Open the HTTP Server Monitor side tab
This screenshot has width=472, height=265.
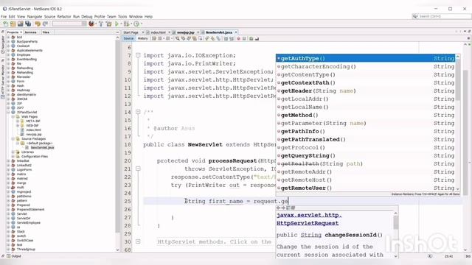tap(3, 81)
